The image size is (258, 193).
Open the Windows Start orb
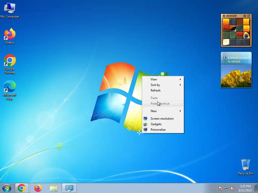(x=7, y=188)
